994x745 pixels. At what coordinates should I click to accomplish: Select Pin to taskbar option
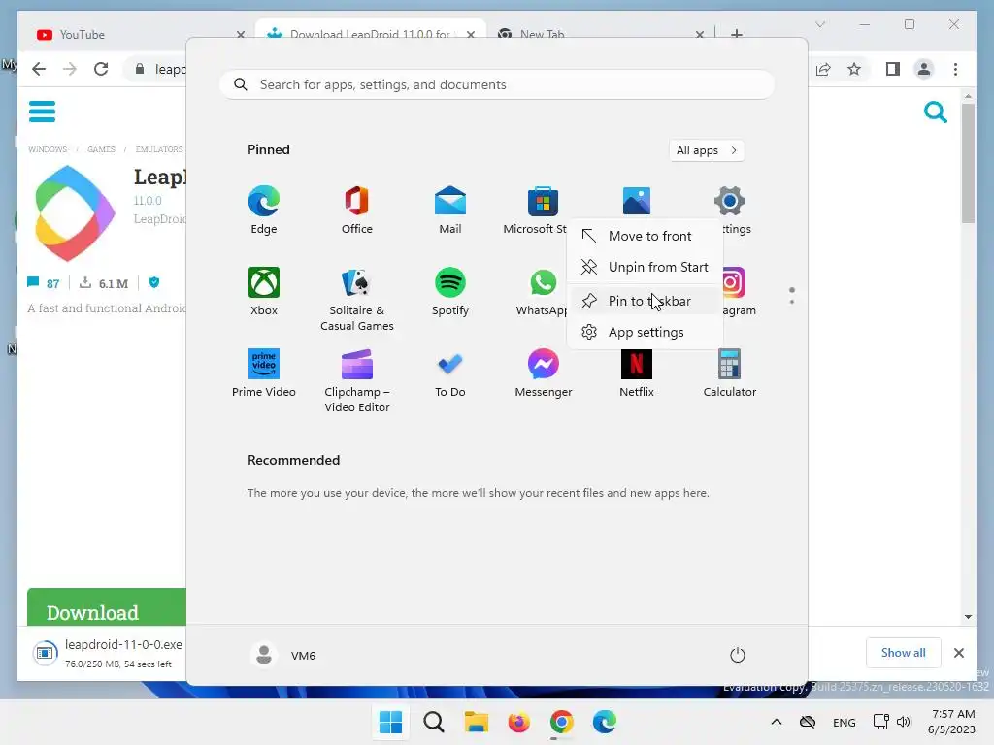[646, 301]
